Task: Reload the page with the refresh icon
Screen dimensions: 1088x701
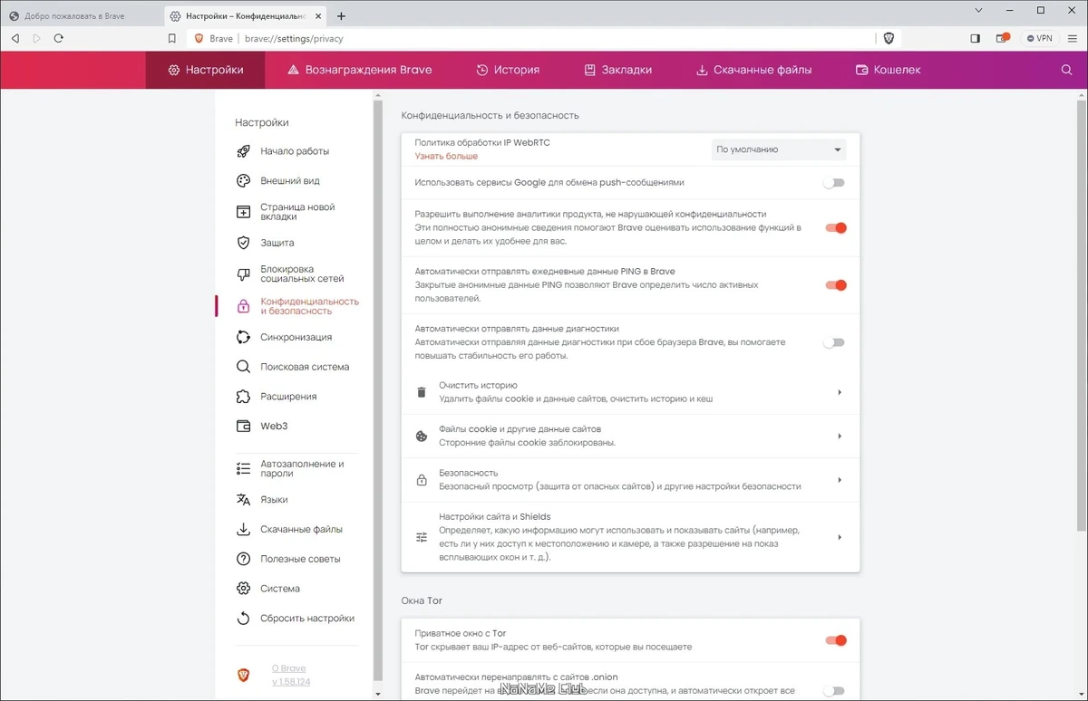Action: (x=59, y=38)
